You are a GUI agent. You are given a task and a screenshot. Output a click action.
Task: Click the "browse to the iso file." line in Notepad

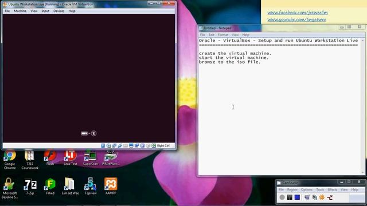(229, 62)
